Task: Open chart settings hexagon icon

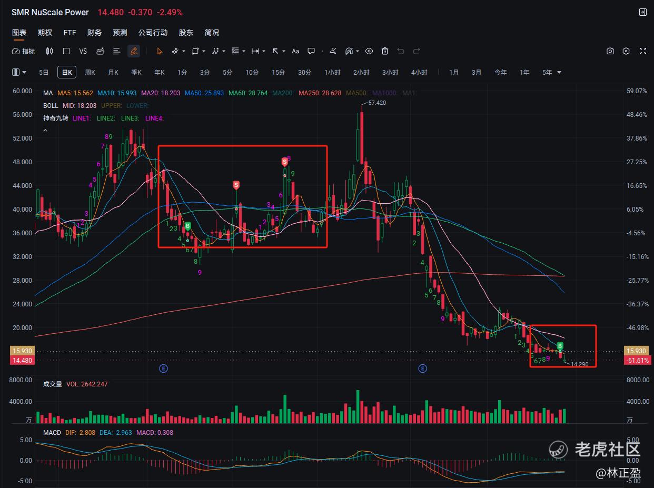Action: (x=626, y=51)
